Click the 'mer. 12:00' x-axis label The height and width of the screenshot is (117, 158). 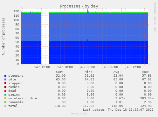click(x=42, y=67)
